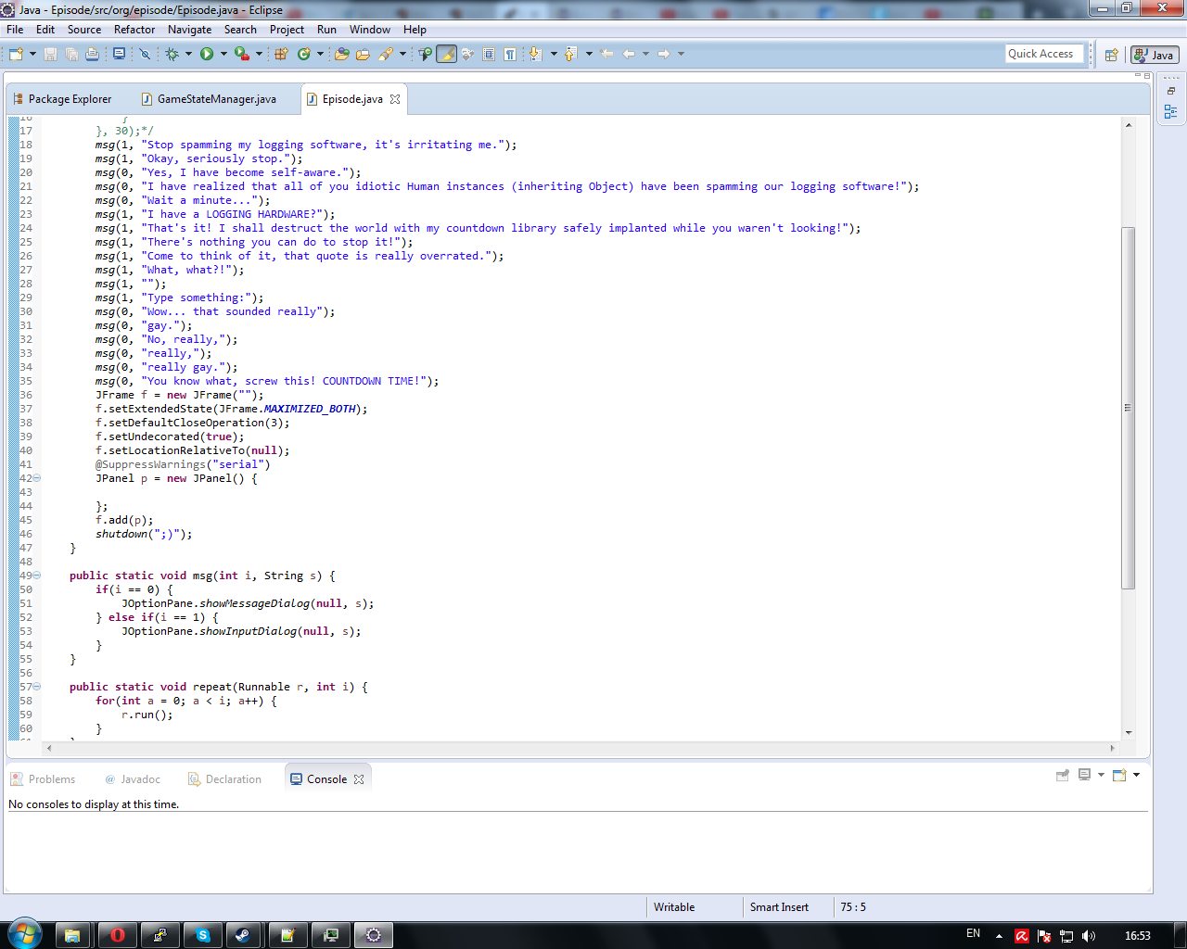The height and width of the screenshot is (949, 1187).
Task: Open the Debug configurations dropdown arrow
Action: point(188,54)
